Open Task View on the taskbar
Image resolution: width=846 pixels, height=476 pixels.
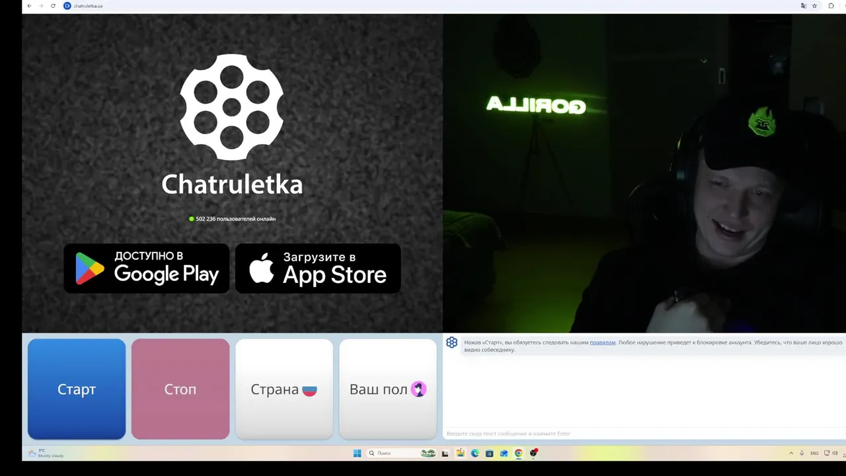[445, 454]
